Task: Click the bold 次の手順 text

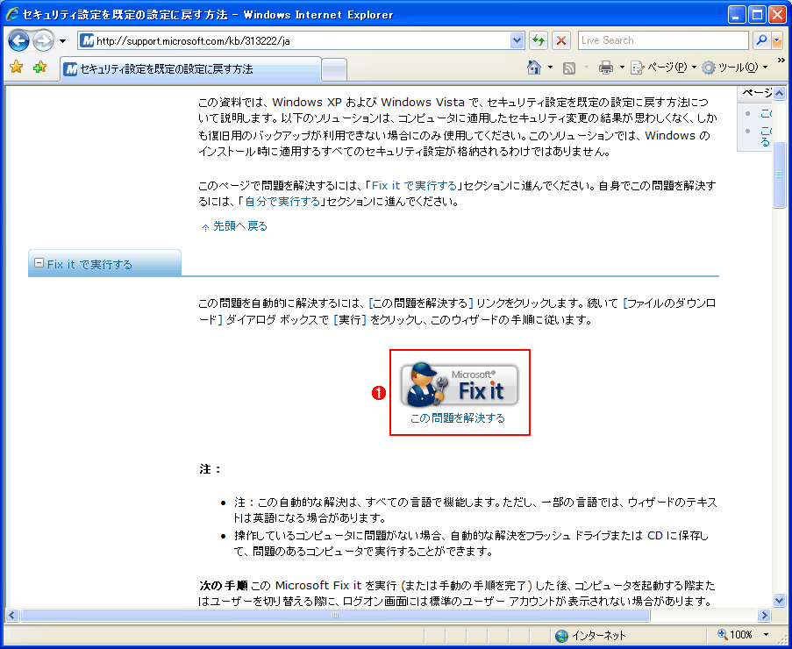Action: 224,585
